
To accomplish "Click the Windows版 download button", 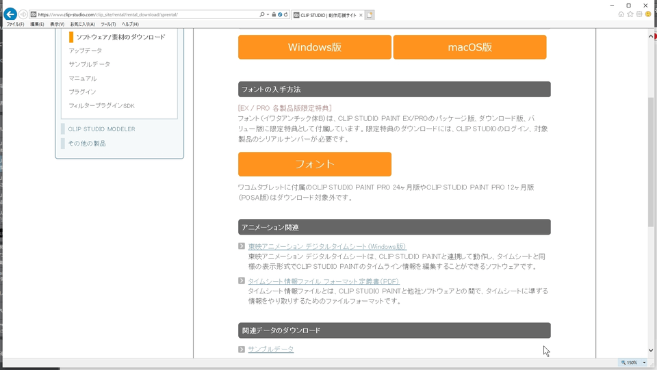I will (314, 47).
